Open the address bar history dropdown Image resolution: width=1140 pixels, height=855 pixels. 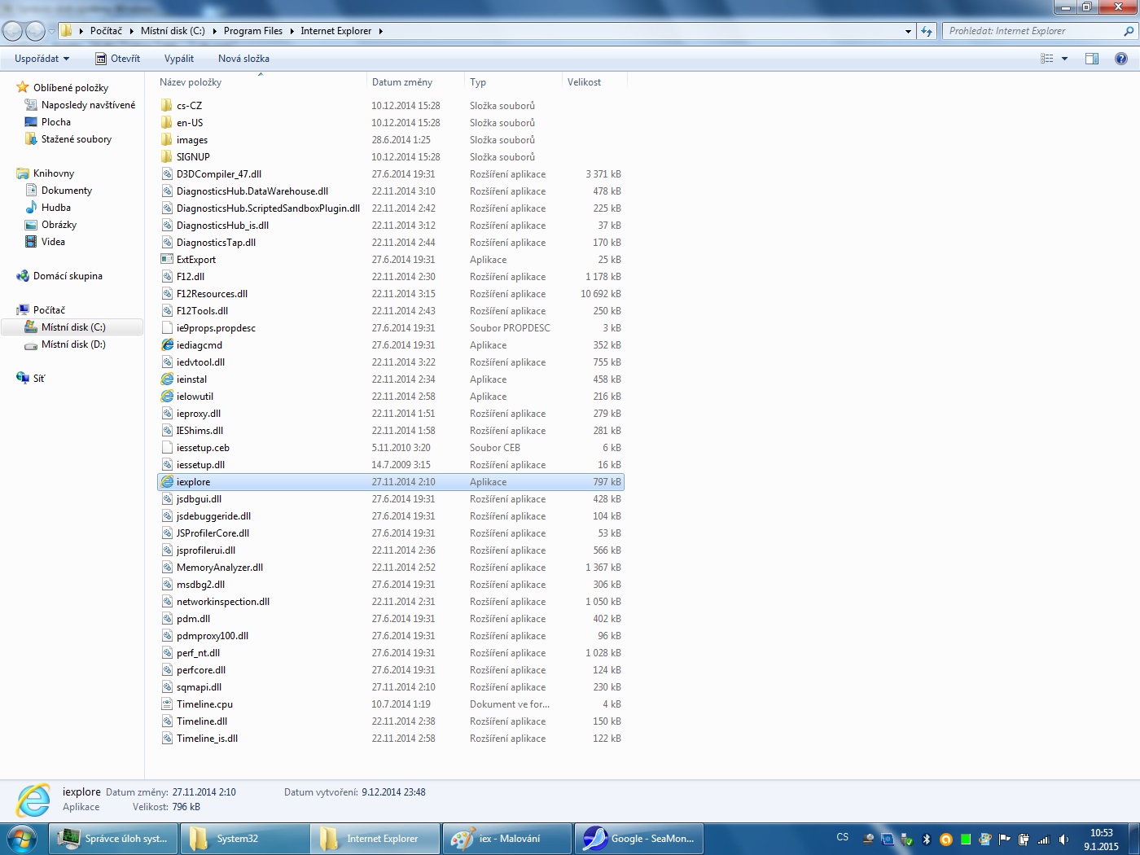[x=908, y=31]
